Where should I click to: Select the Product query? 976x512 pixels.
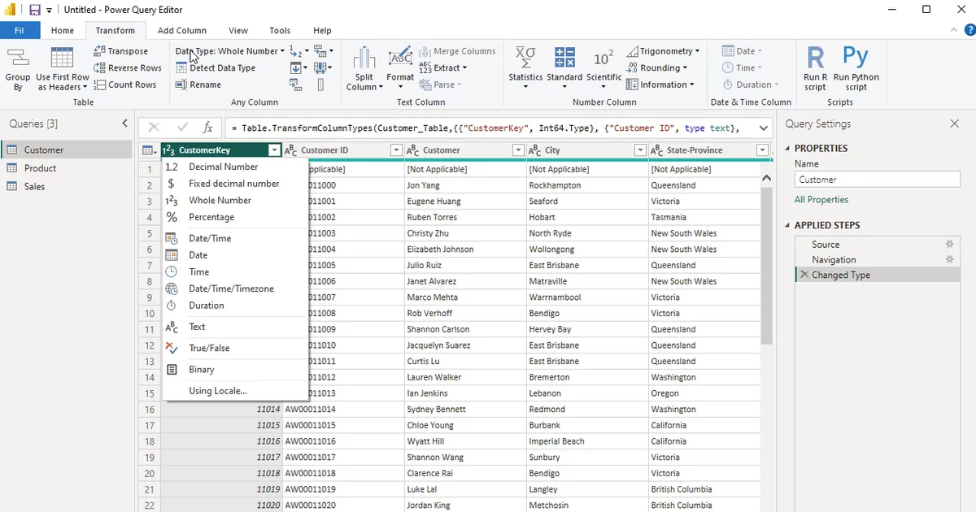click(66, 168)
